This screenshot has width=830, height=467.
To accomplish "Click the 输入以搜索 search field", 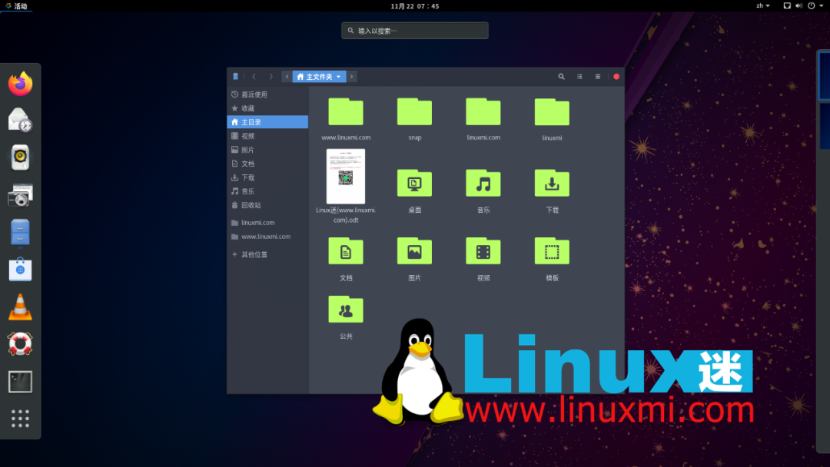I will (x=414, y=31).
